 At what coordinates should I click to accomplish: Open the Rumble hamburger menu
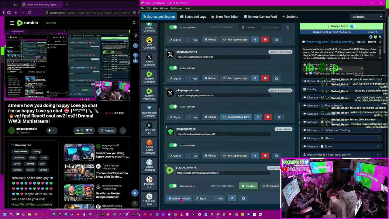pyautogui.click(x=12, y=23)
